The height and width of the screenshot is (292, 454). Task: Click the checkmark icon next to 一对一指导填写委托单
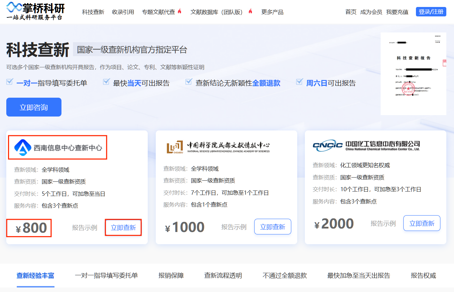point(10,82)
